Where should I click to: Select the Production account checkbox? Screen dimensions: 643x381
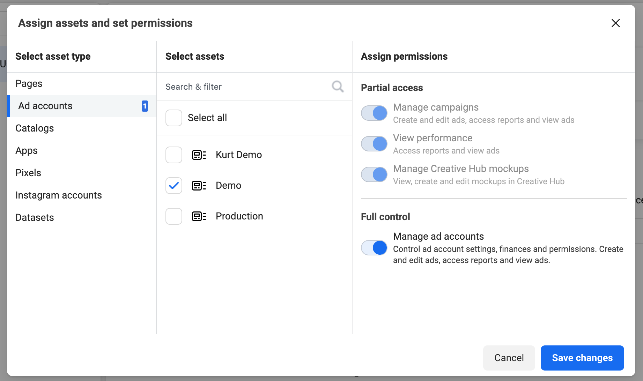pos(174,216)
